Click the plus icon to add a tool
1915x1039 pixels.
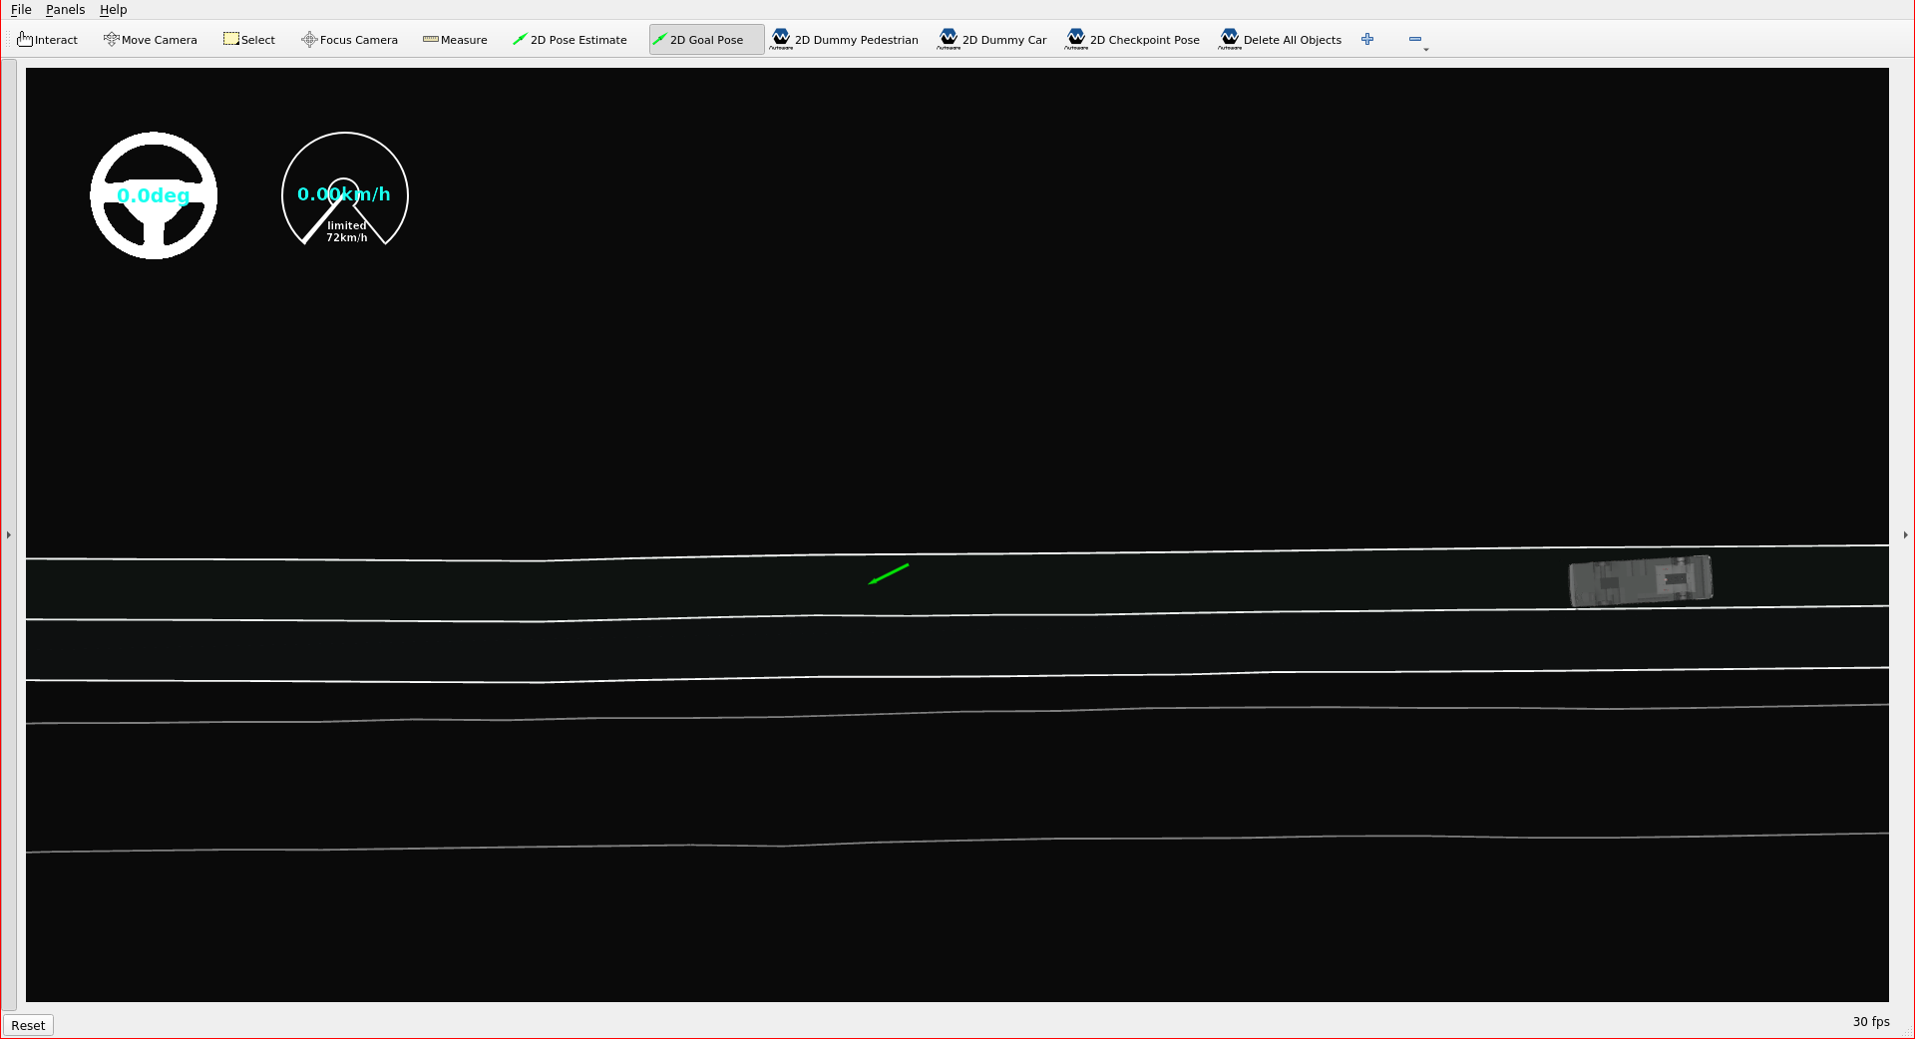1366,39
